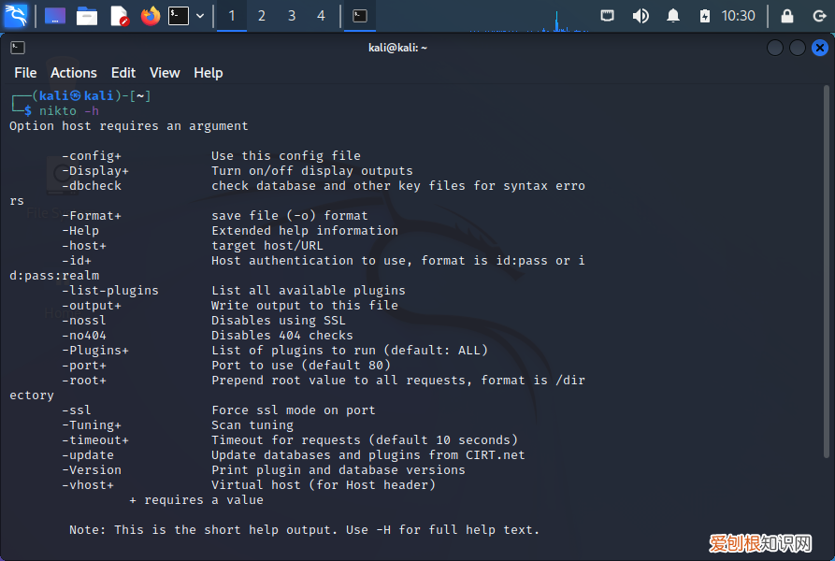
Task: Launch terminal emulator from top panel
Action: 178,16
